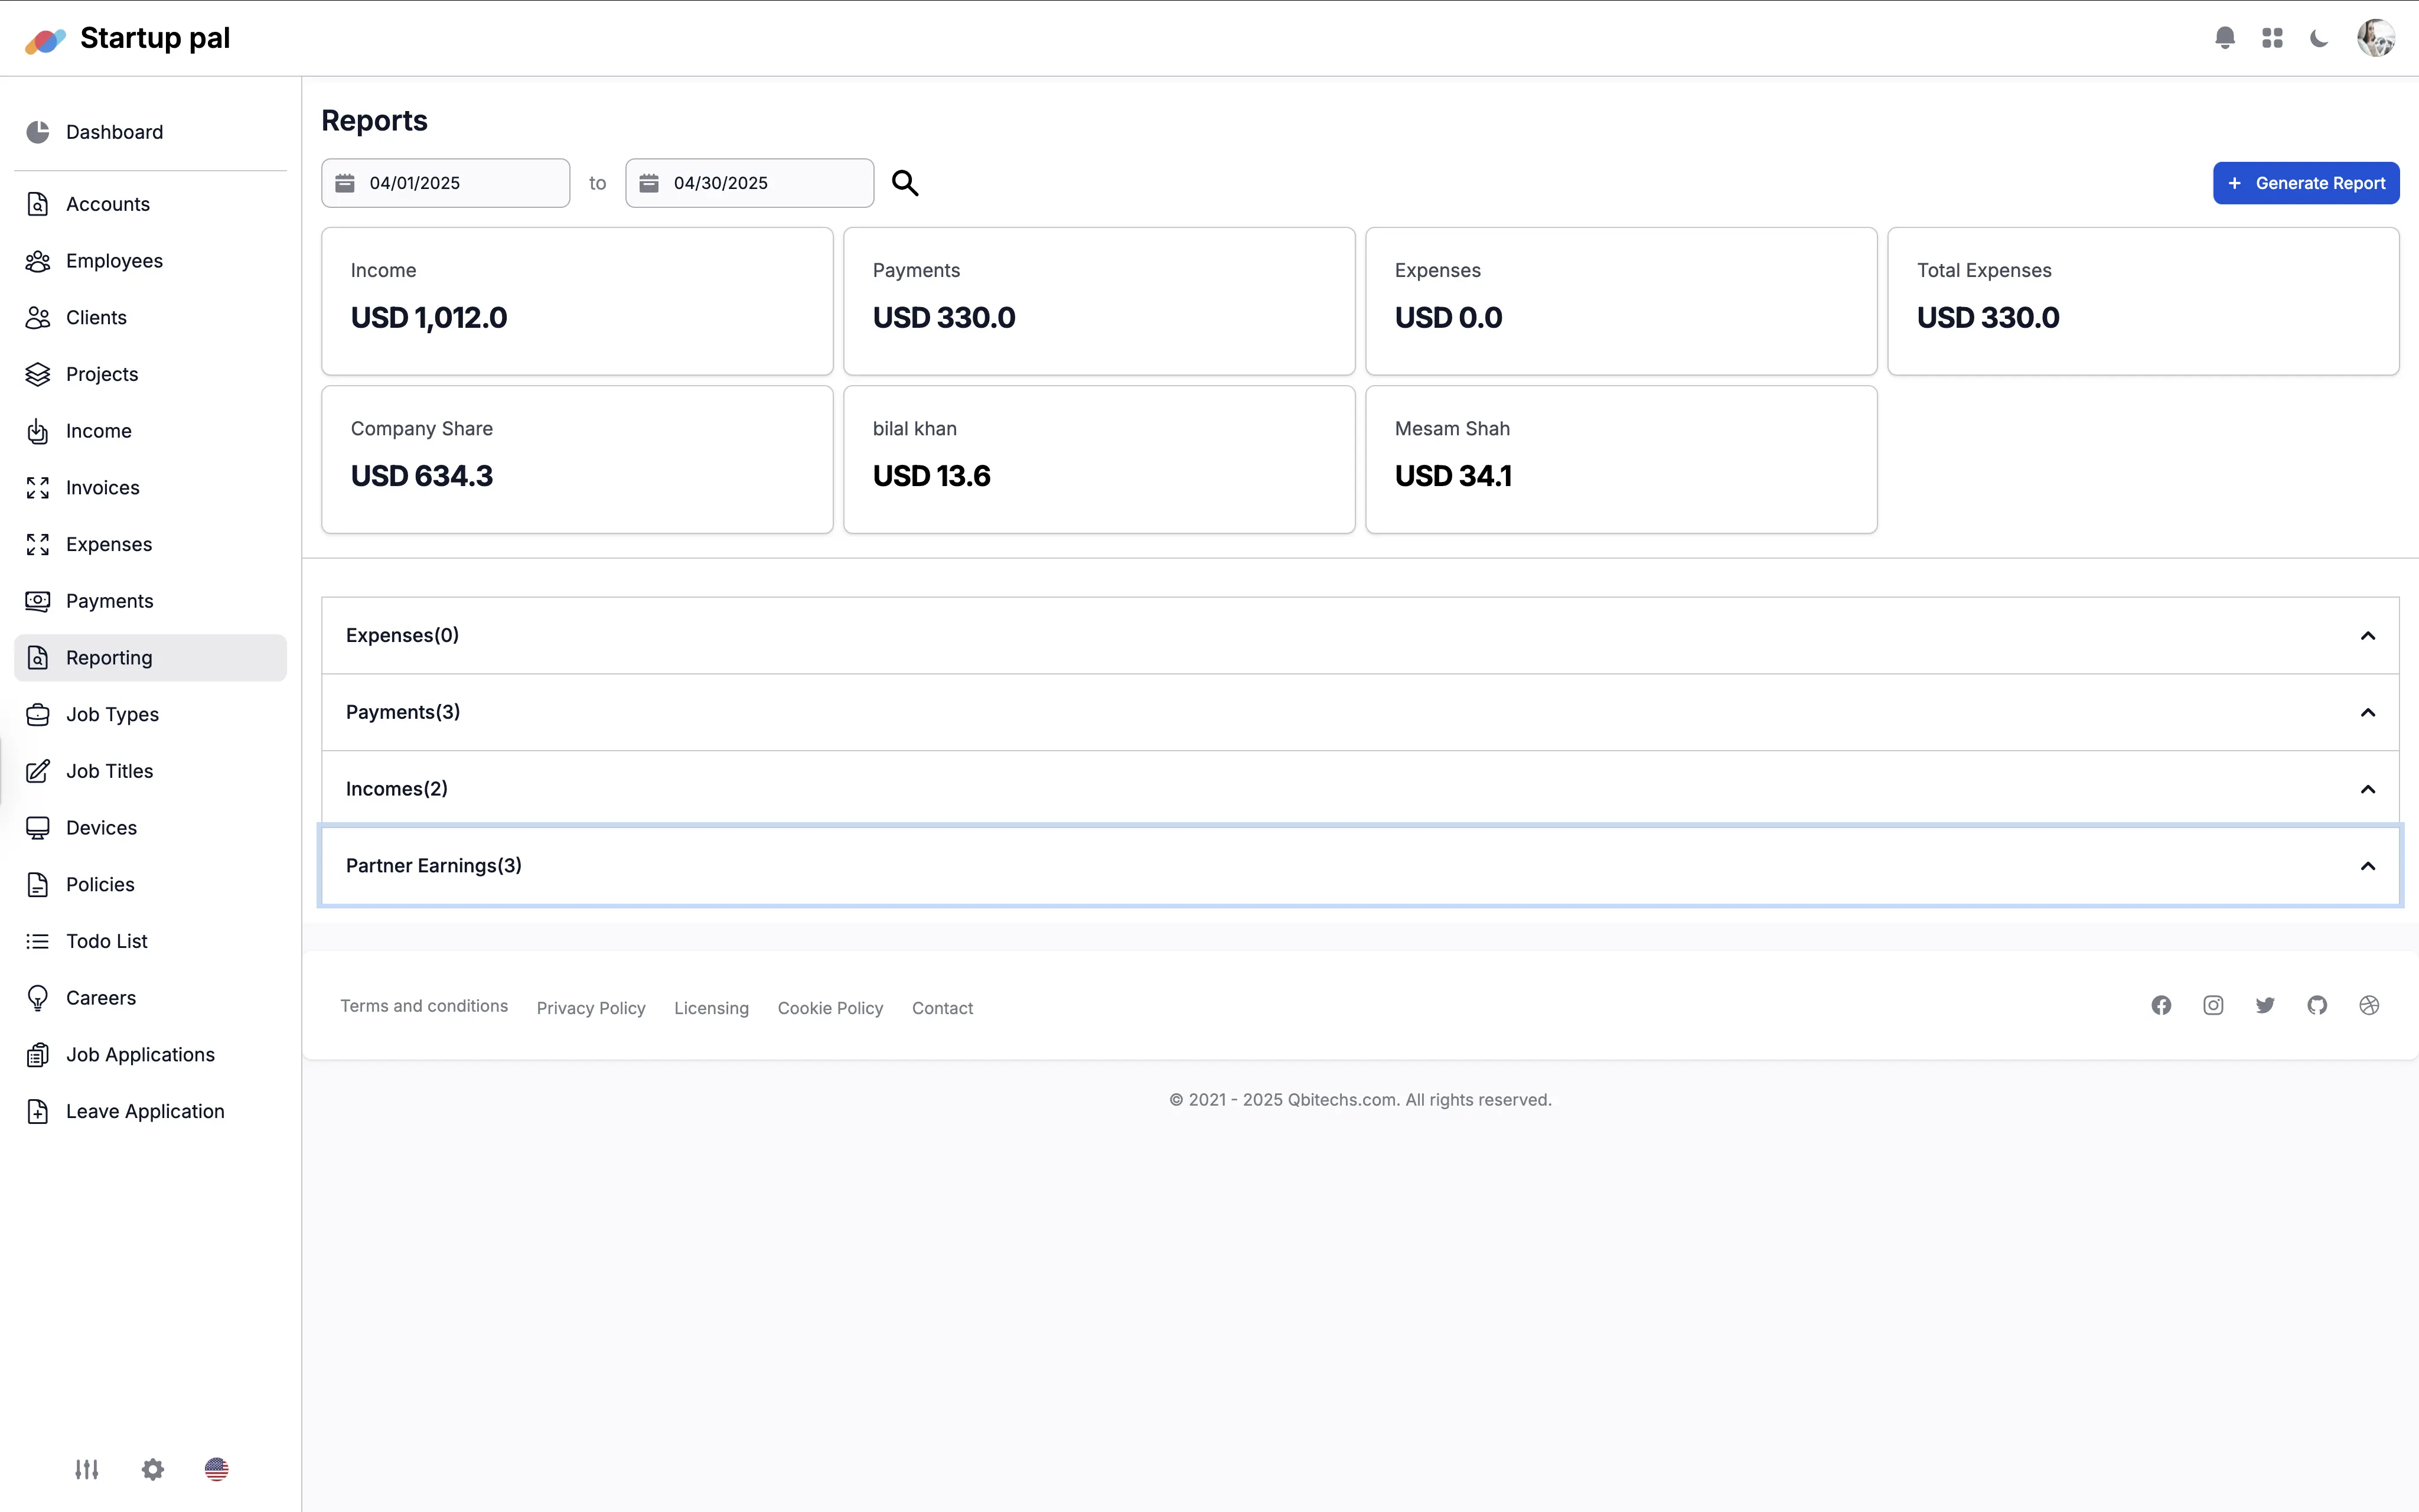This screenshot has height=1512, width=2419.
Task: Open Accounts in the sidebar
Action: click(x=150, y=204)
